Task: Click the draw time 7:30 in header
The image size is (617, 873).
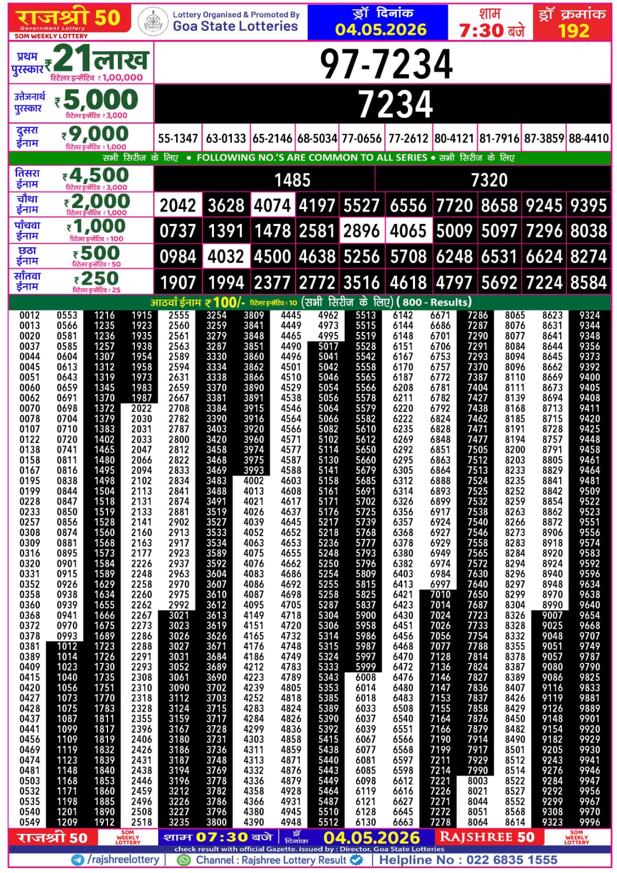Action: 481,31
